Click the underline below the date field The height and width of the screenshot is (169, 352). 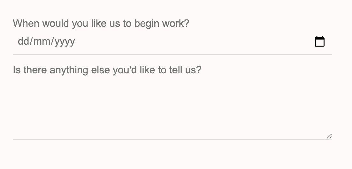pos(172,54)
